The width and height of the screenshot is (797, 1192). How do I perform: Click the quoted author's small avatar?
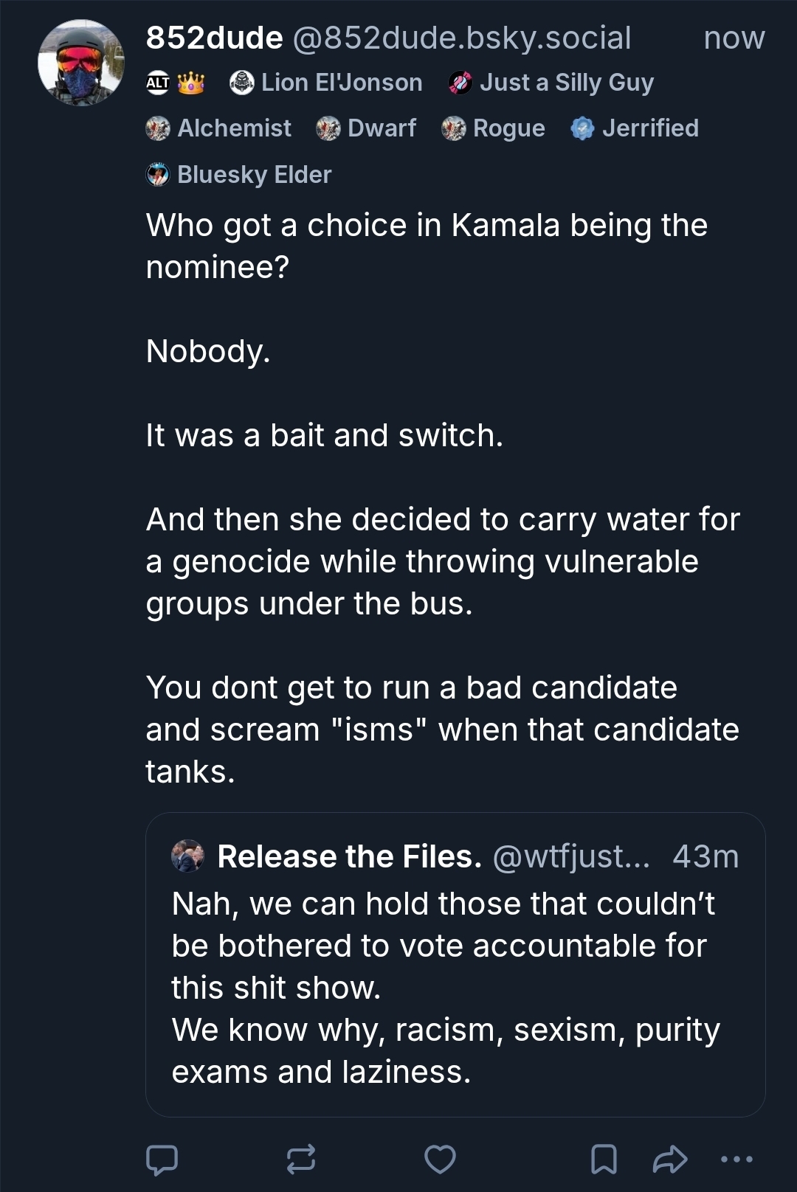[187, 856]
